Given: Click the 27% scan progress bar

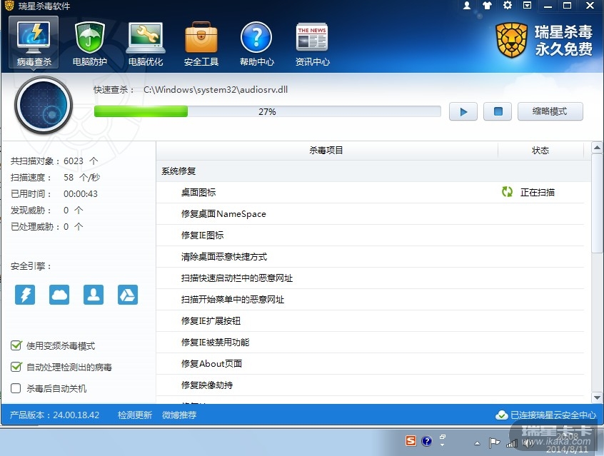Looking at the screenshot, I should (x=267, y=112).
